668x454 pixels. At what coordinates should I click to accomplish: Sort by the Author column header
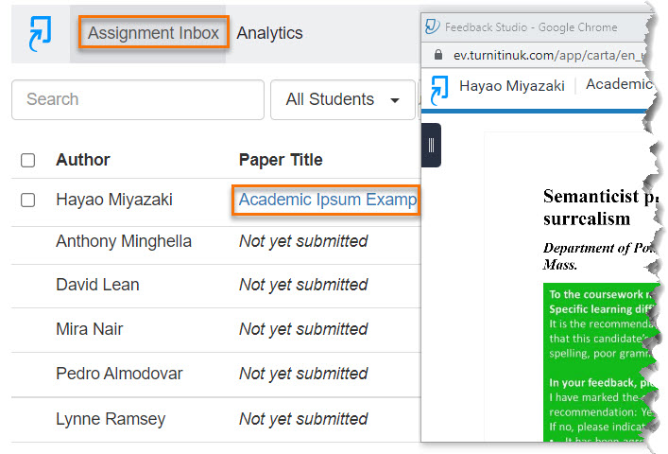tap(83, 160)
